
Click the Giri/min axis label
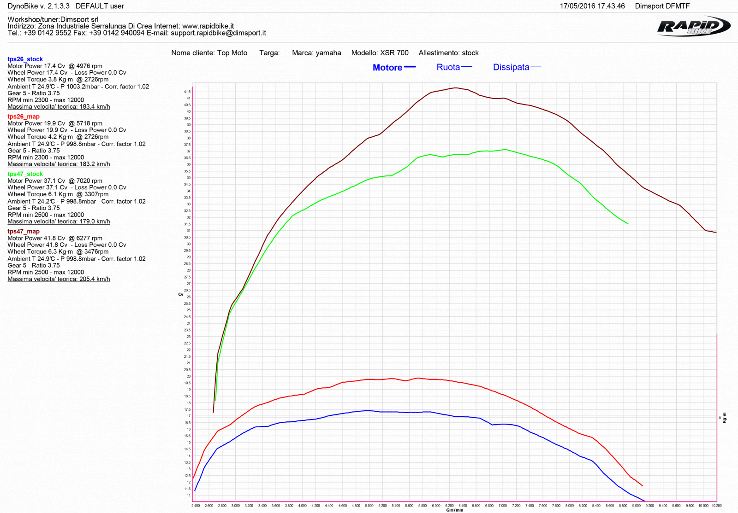454,510
